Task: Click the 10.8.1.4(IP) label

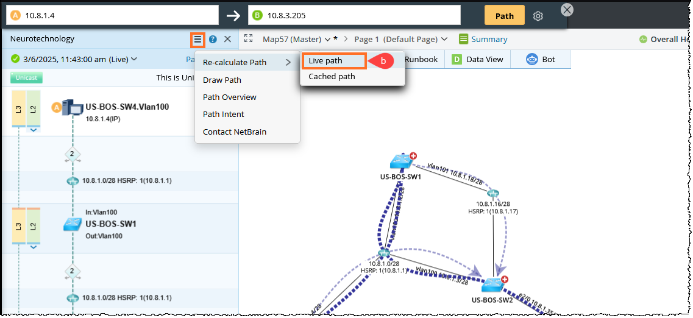Action: pyautogui.click(x=102, y=118)
